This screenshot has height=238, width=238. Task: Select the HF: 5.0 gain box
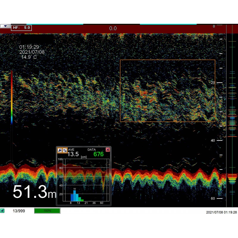[x=21, y=28]
